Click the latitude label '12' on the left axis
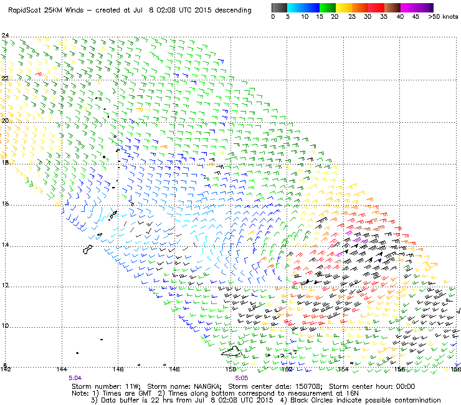Image resolution: width=461 pixels, height=405 pixels. click(5, 285)
